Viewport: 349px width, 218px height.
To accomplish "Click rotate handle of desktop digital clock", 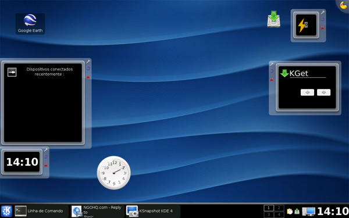I will pyautogui.click(x=46, y=156).
